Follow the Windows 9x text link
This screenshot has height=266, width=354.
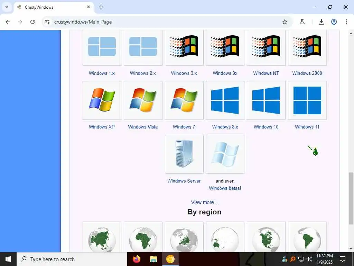pos(225,73)
